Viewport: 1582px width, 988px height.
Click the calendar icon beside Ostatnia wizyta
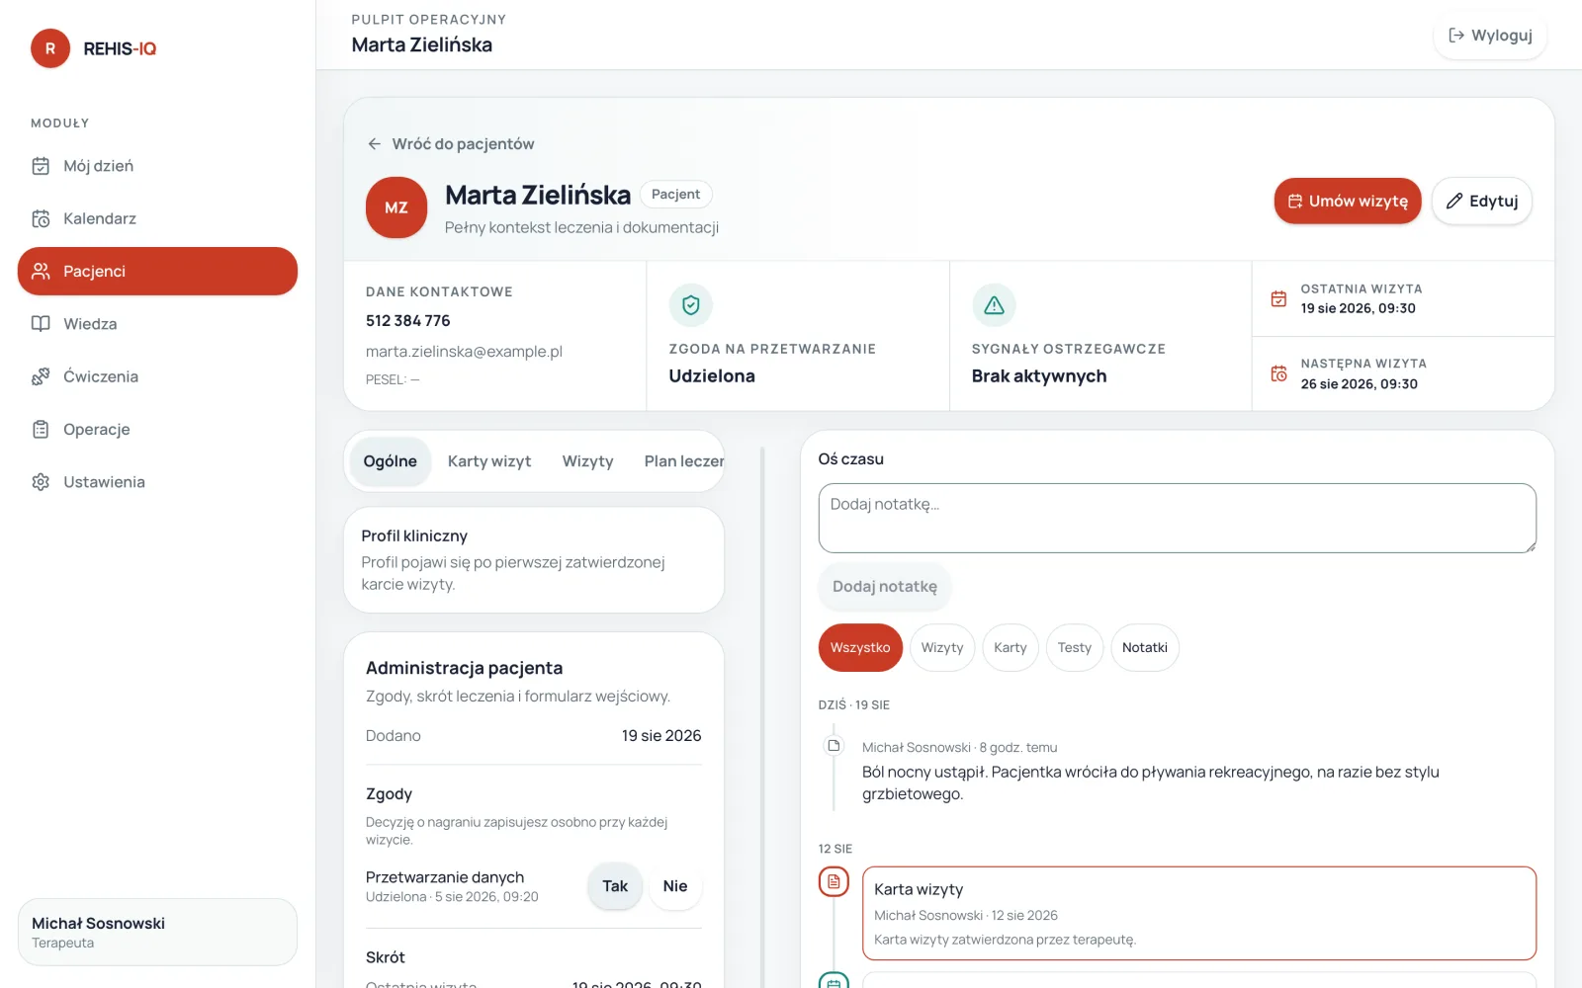click(1278, 298)
